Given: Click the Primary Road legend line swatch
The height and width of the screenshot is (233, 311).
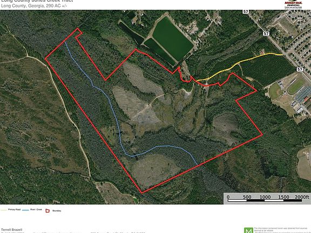Looking at the screenshot, I should pyautogui.click(x=4, y=210).
